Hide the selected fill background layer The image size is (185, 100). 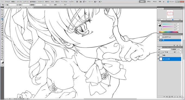click(x=158, y=59)
